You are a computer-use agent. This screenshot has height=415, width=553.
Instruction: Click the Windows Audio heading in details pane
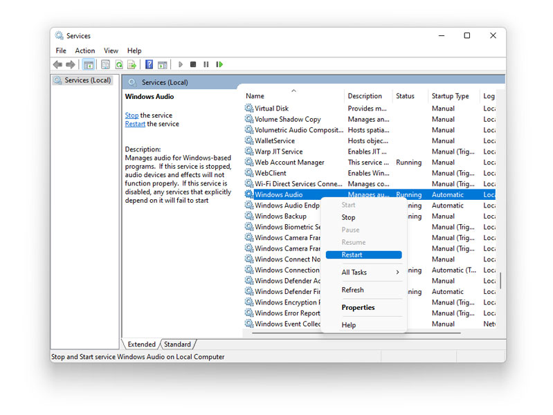tap(149, 97)
